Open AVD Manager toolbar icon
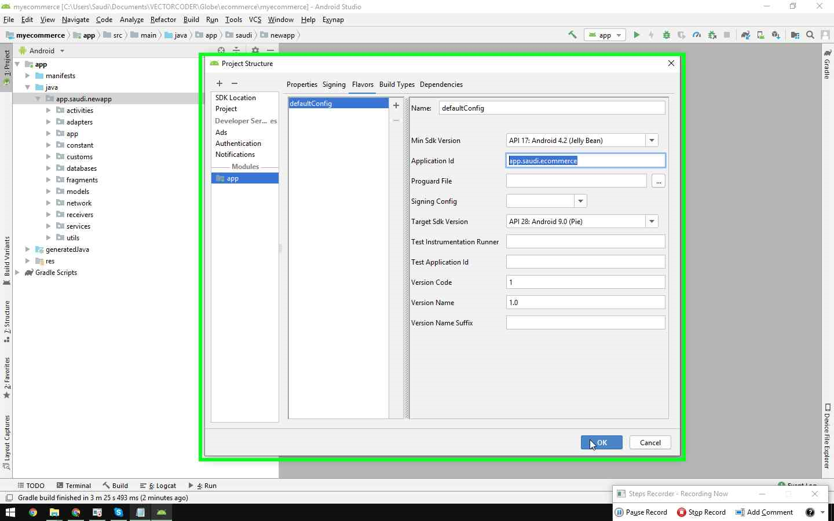Viewport: 834px width, 521px height. tap(760, 35)
